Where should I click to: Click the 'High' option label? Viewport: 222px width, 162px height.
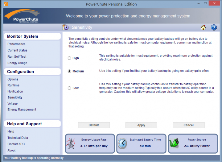click(76, 58)
